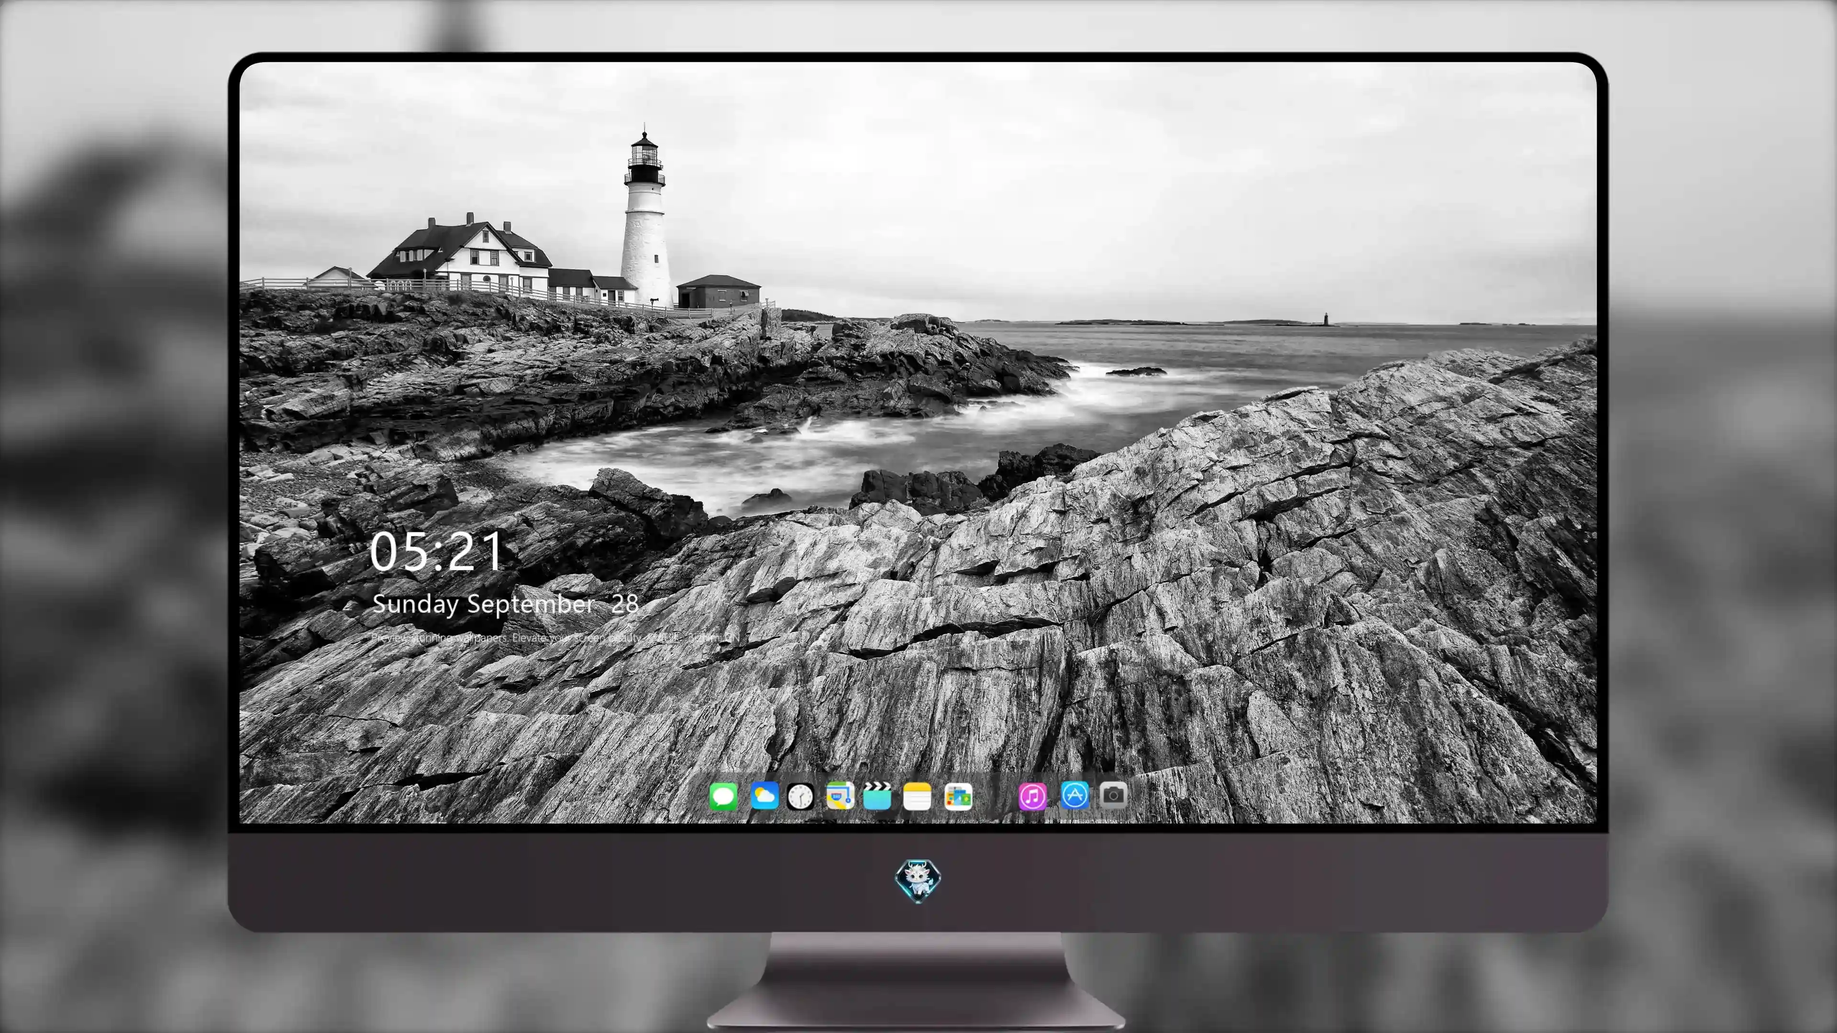Open the Camera app in the dock
The image size is (1837, 1033).
point(1113,795)
